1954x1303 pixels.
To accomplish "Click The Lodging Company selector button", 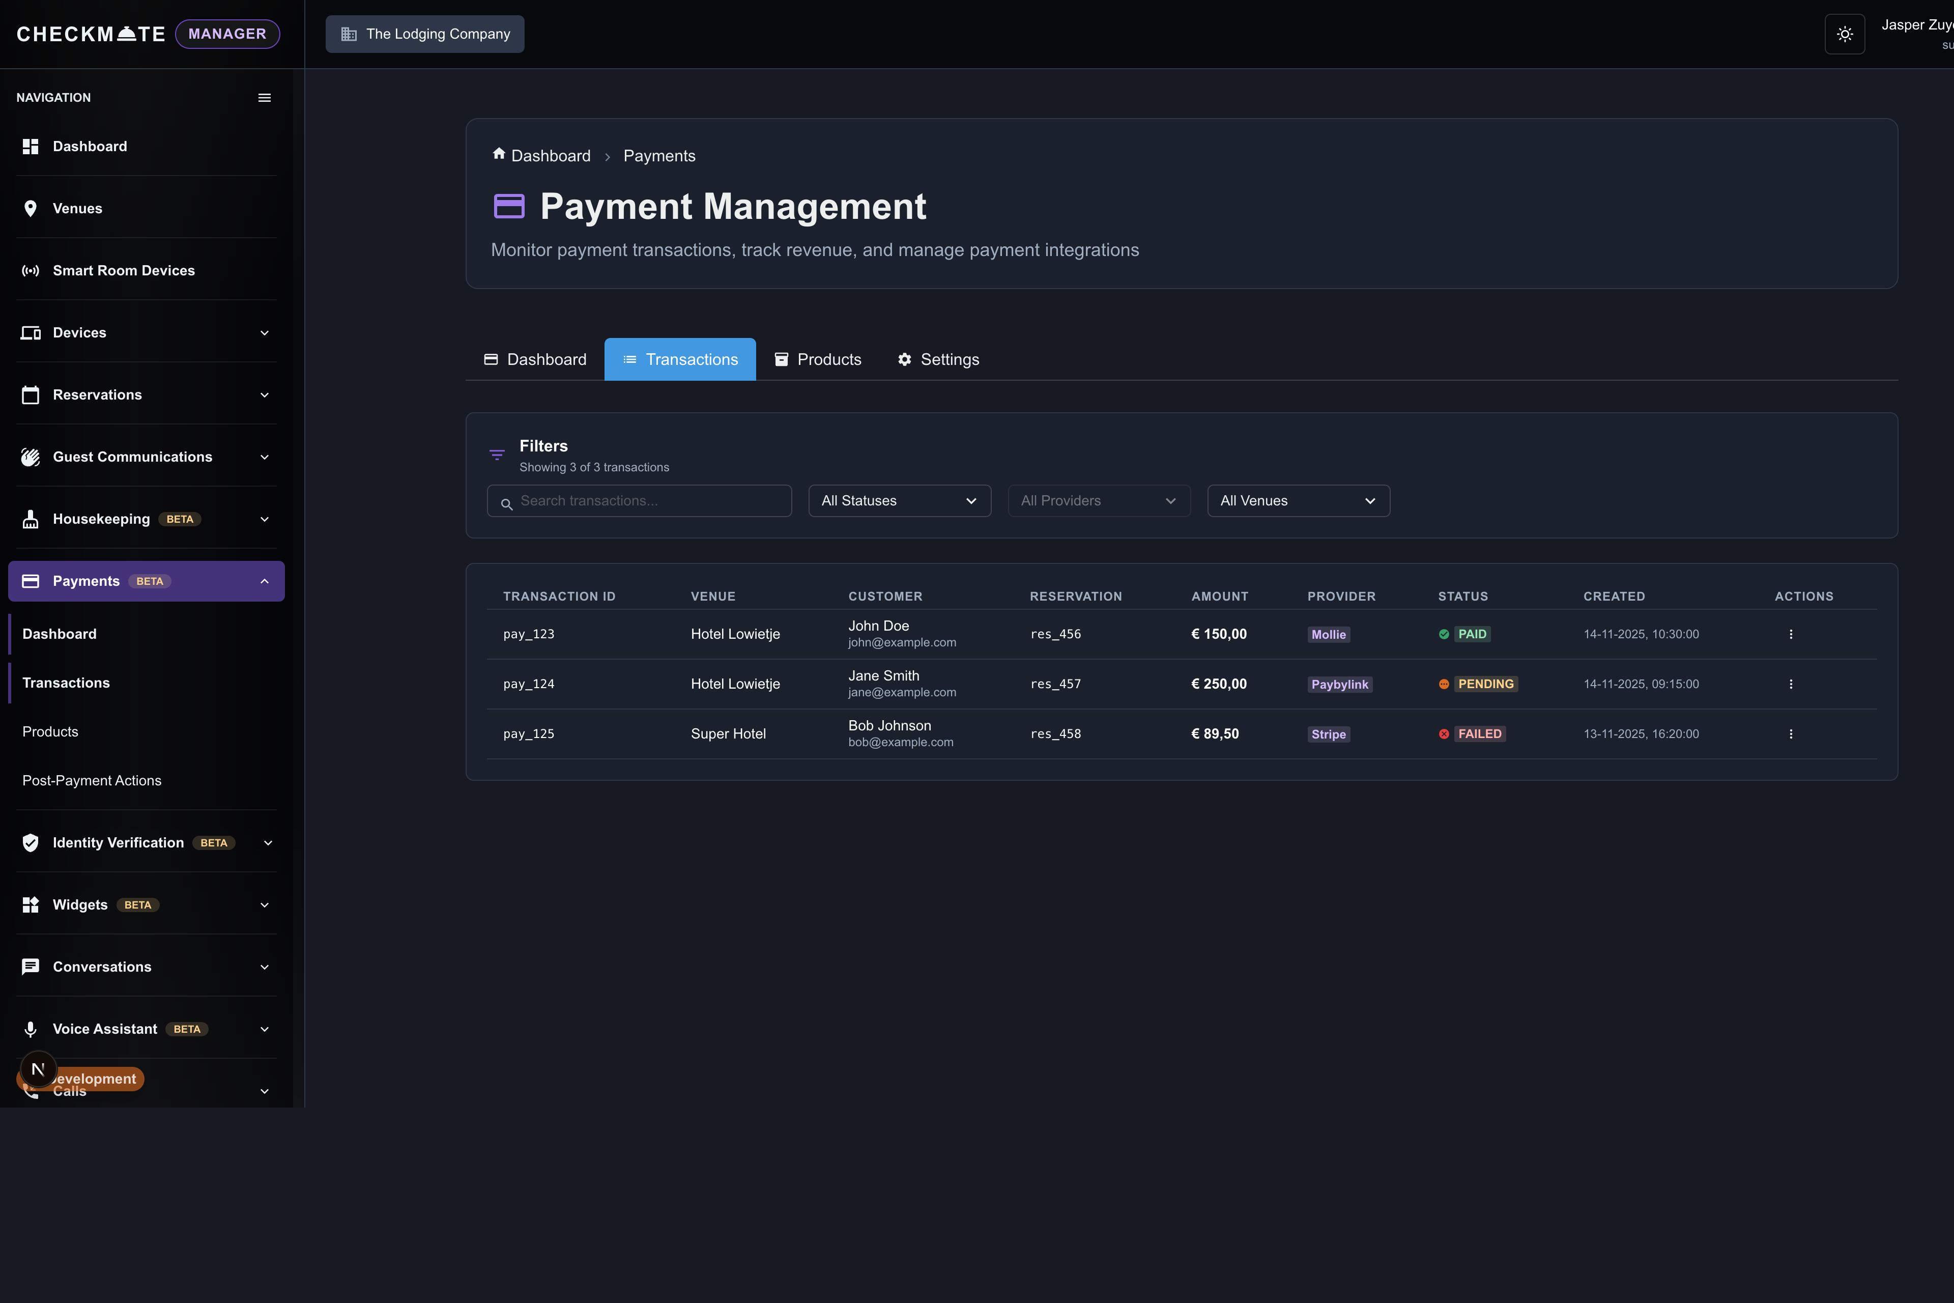I will 424,34.
